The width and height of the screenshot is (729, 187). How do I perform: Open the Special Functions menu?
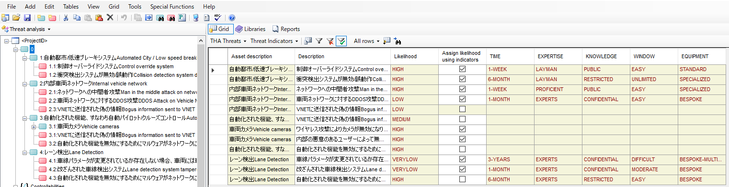click(172, 7)
